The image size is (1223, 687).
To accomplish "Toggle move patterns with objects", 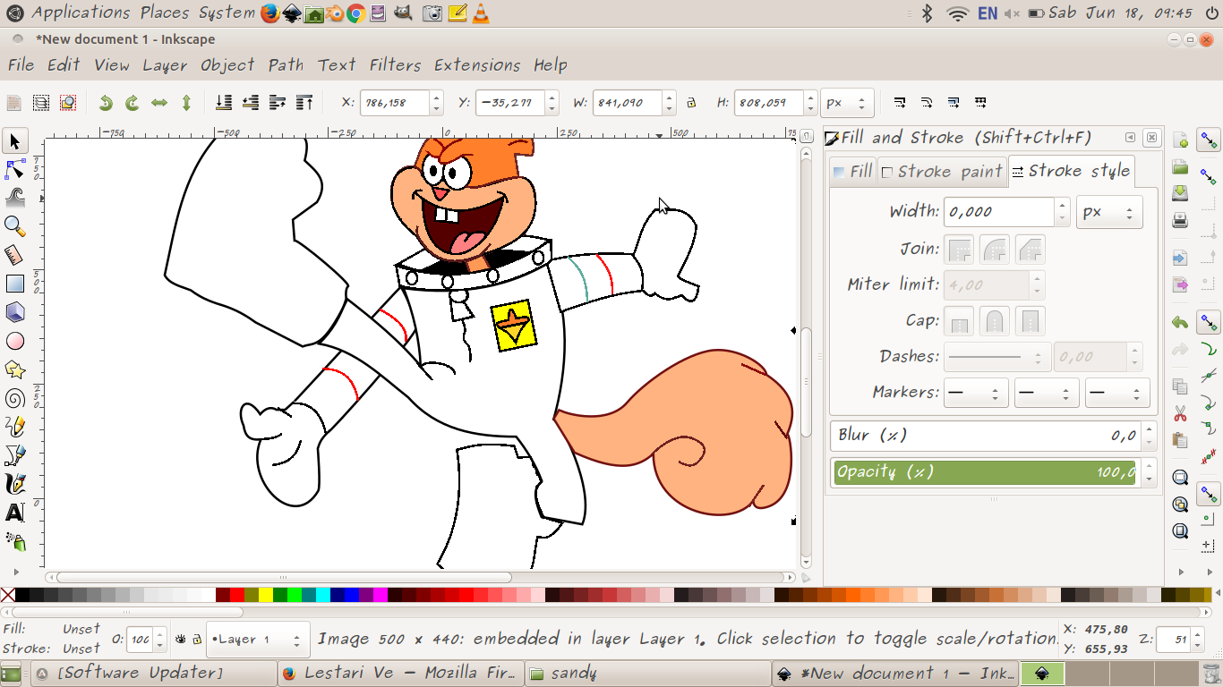I will click(981, 103).
